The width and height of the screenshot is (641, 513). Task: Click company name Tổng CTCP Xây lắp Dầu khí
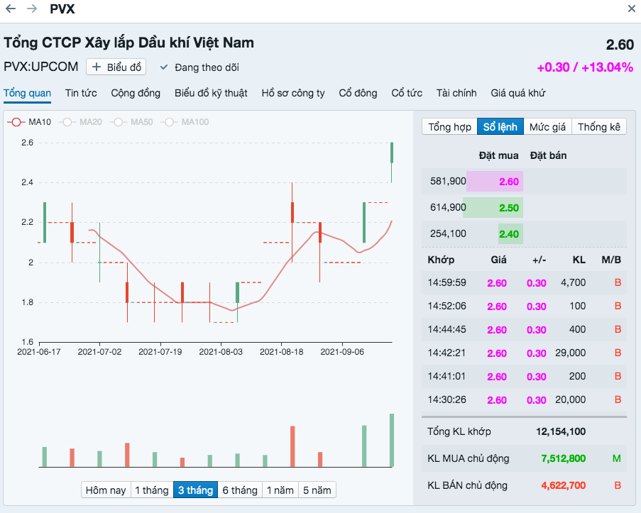[128, 43]
